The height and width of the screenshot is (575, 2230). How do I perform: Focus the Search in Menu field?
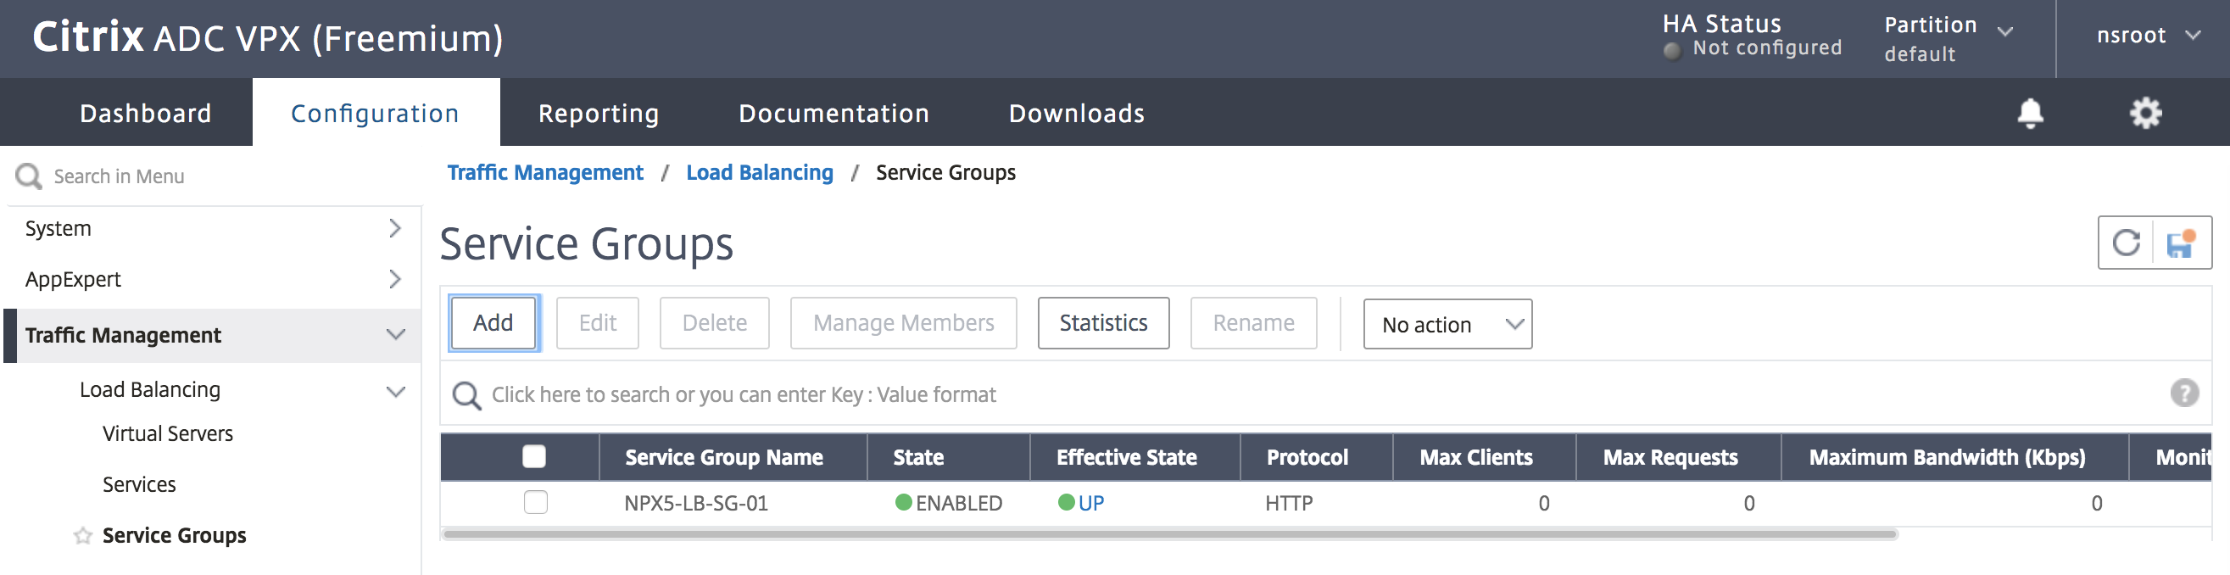[x=215, y=176]
